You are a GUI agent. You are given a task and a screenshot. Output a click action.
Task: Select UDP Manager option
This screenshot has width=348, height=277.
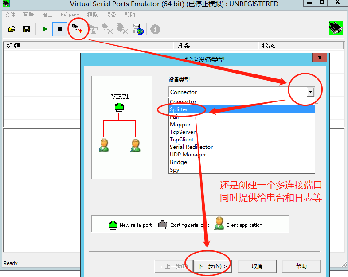[242, 155]
